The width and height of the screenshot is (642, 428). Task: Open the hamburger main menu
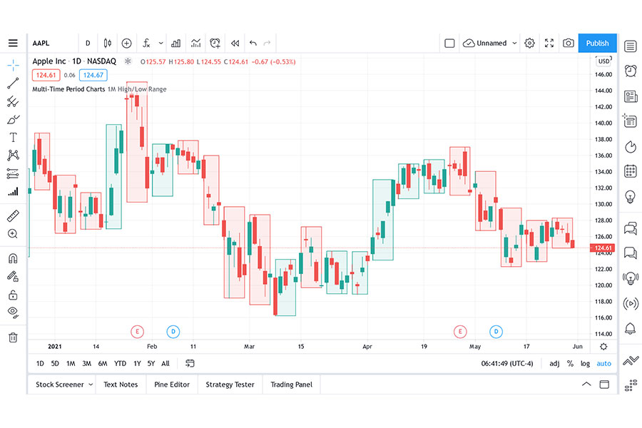pyautogui.click(x=13, y=43)
